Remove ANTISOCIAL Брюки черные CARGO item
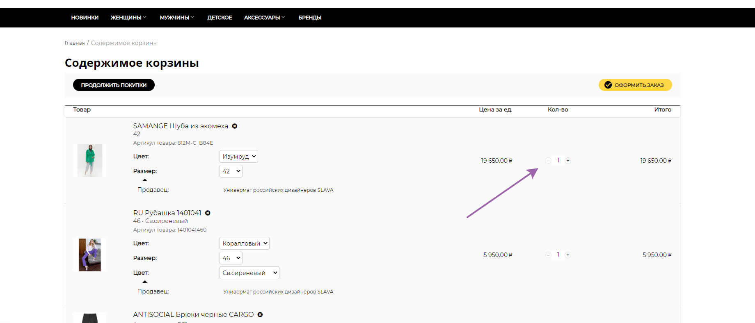Viewport: 755px width, 323px height. (260, 315)
